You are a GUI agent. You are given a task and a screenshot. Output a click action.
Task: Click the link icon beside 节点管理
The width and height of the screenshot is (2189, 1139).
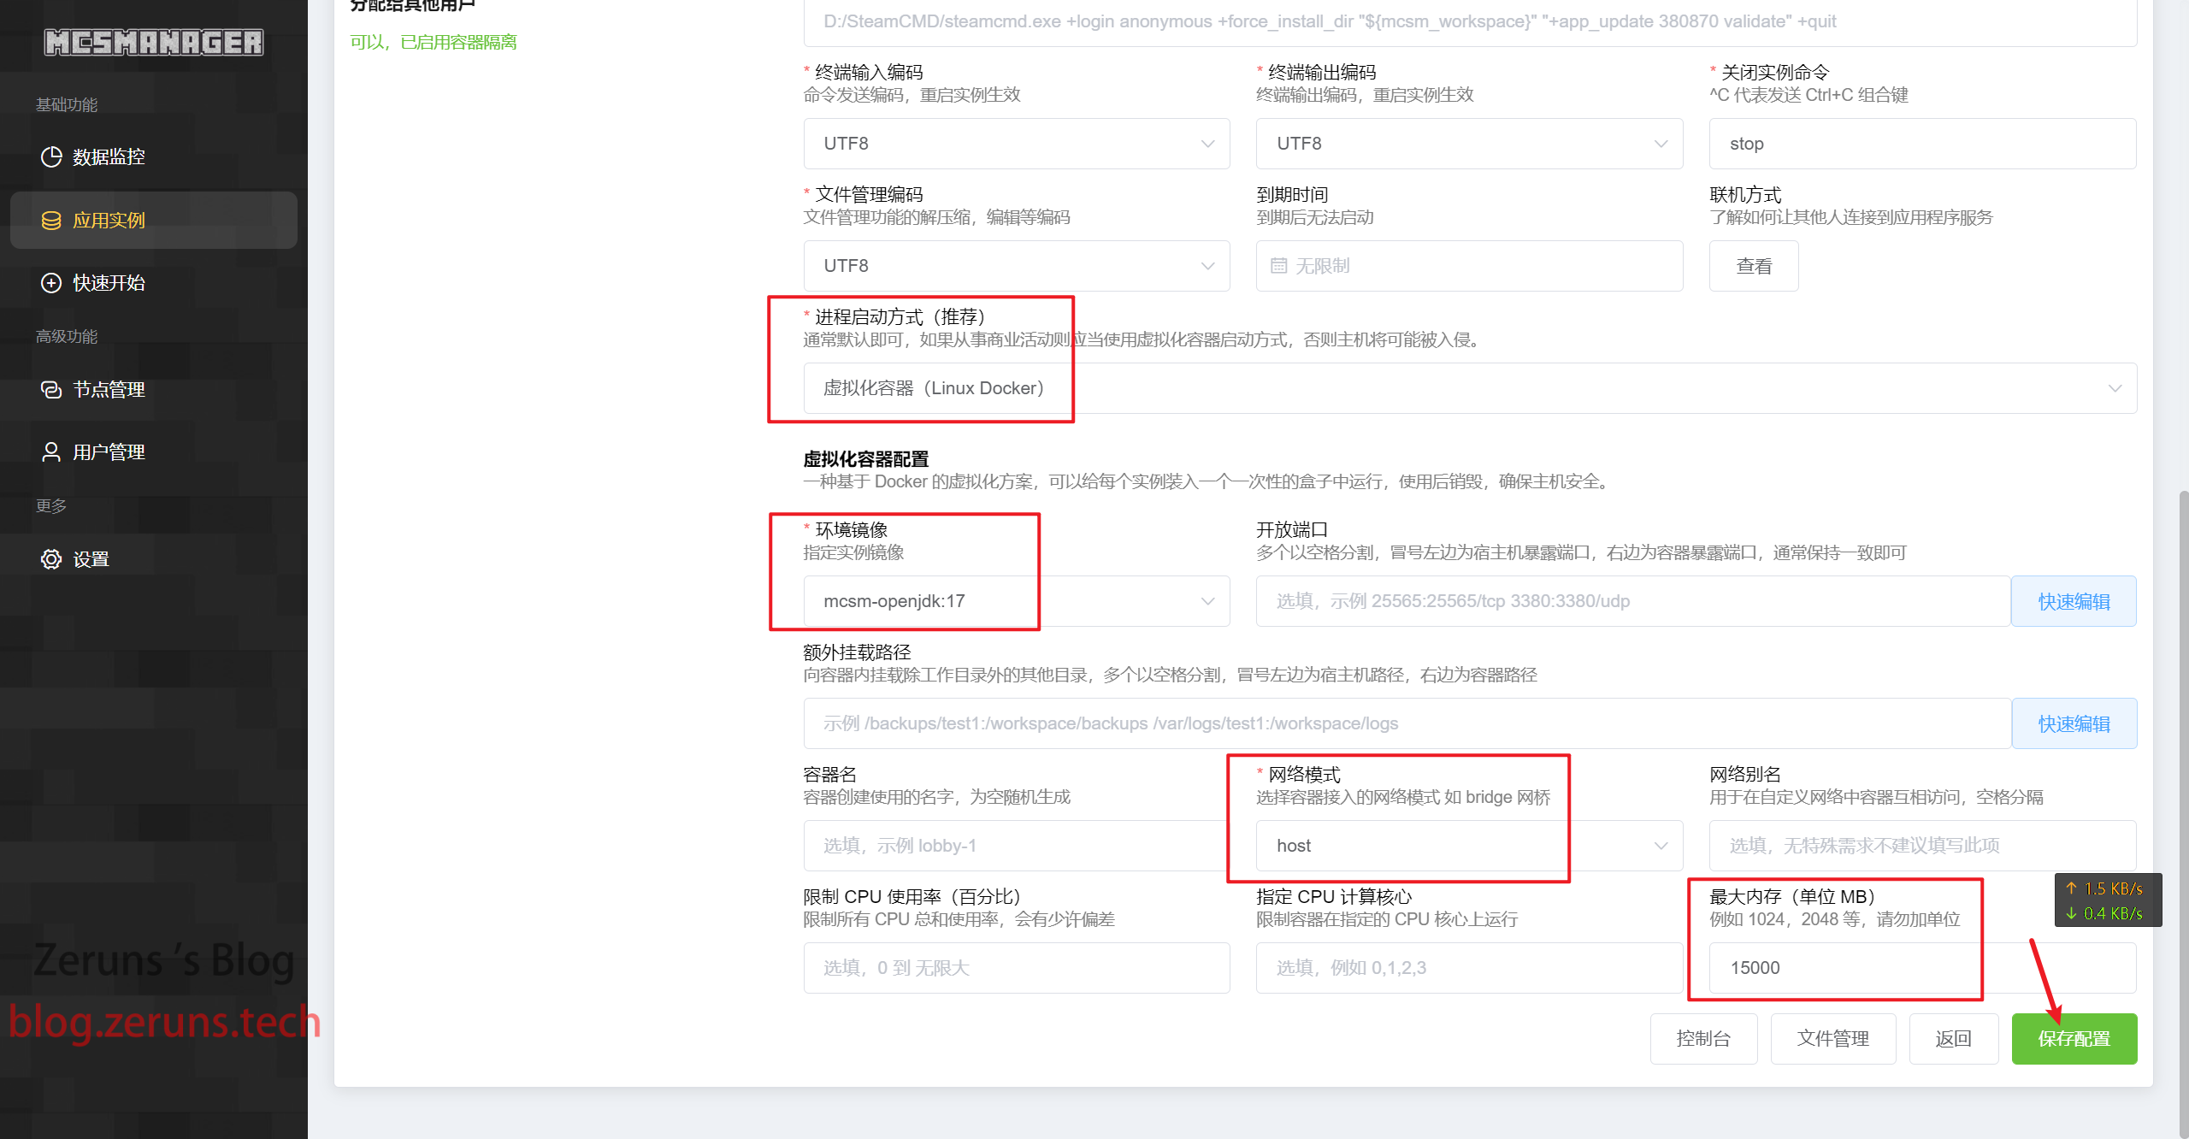(x=51, y=390)
